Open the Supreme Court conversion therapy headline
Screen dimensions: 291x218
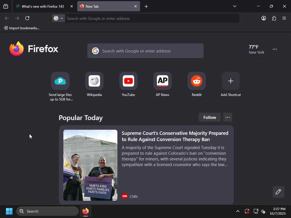[175, 136]
